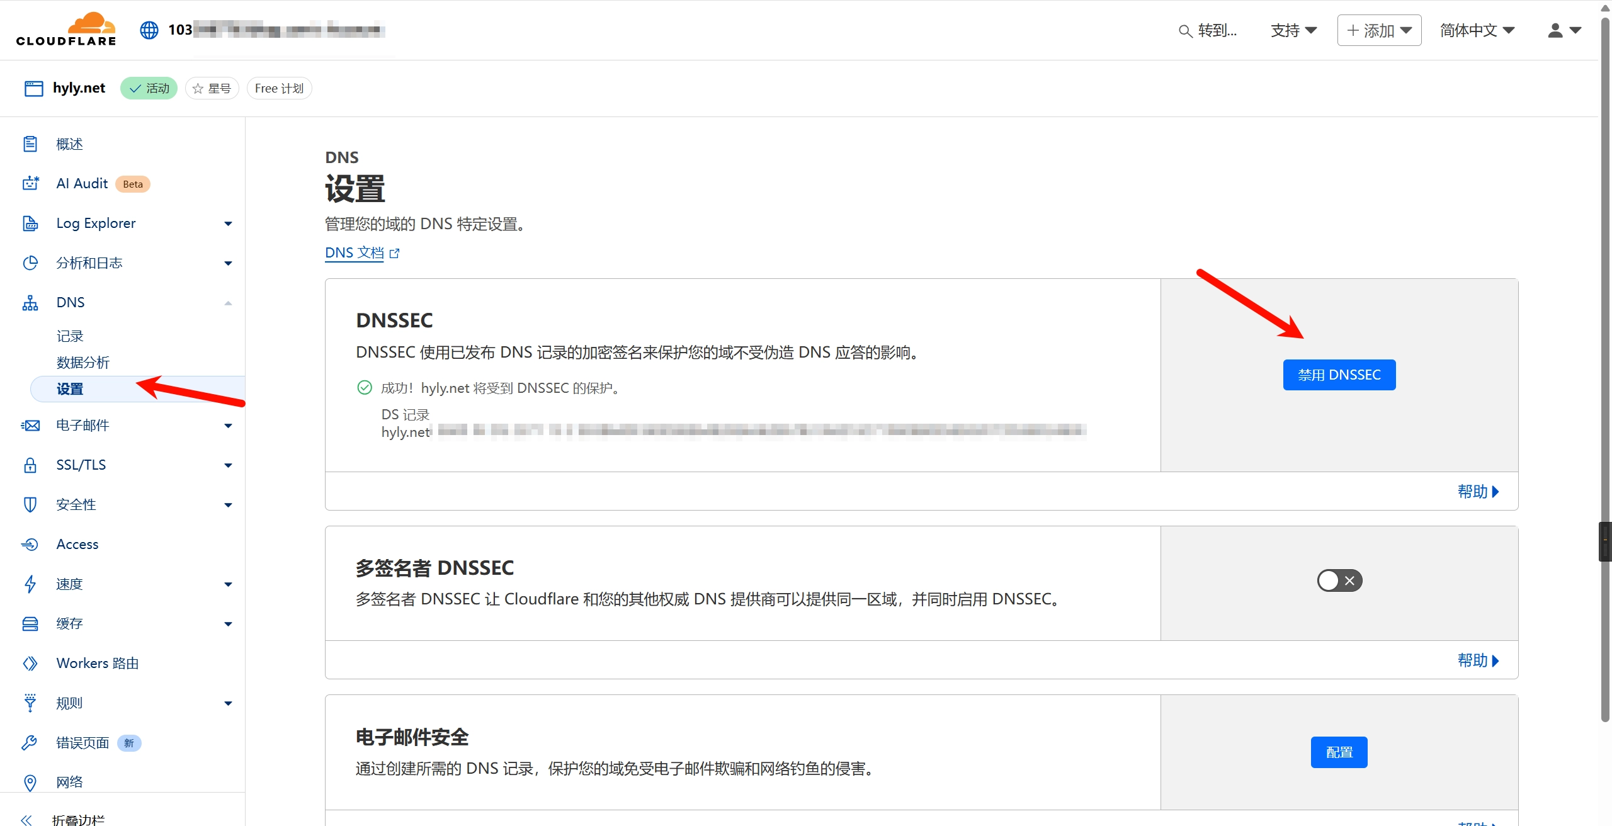Click the SSL/TLS padlock icon
Viewport: 1612px width, 826px height.
30,465
